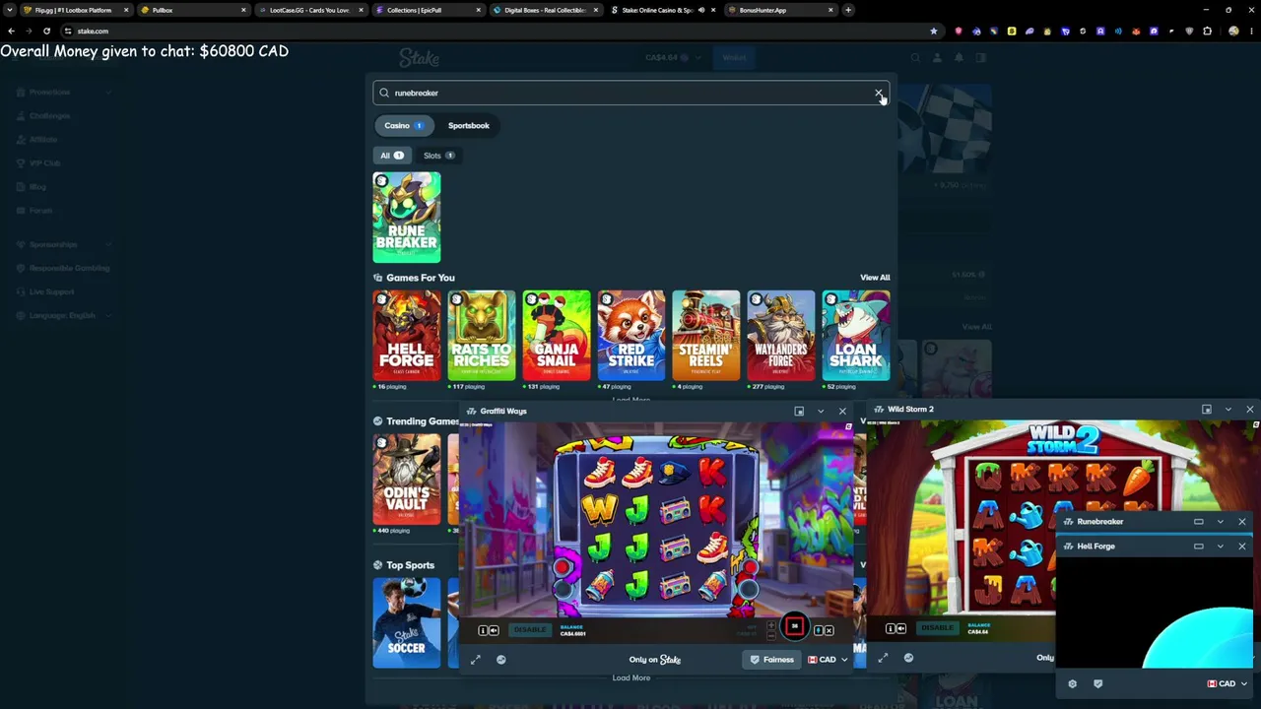Toggle the DISABLE button in Graffiti Ways
The width and height of the screenshot is (1261, 709).
pyautogui.click(x=529, y=630)
